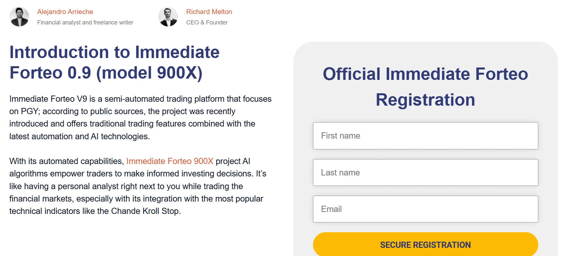Viewport: 565px width, 256px height.
Task: Open the Alejandro Arrieche author link
Action: [x=65, y=11]
